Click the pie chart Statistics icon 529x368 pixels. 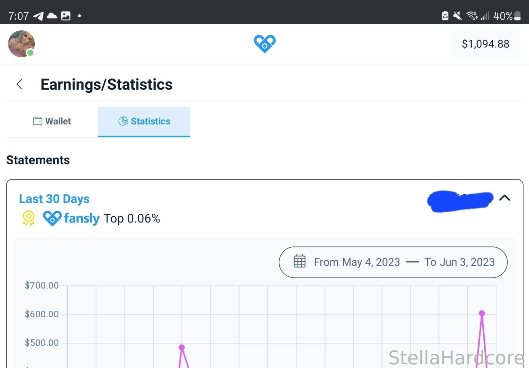click(x=123, y=121)
